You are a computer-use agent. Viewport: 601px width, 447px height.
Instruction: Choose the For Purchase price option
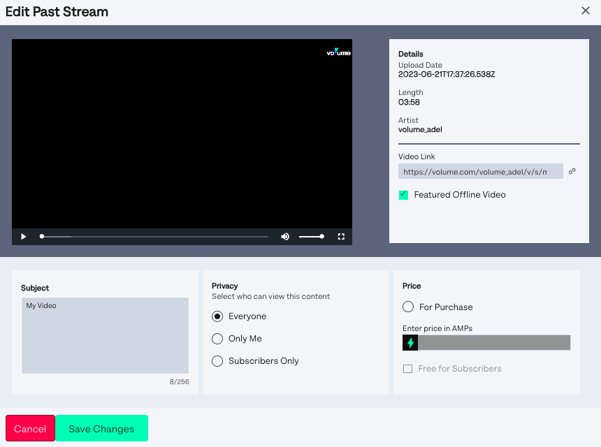408,307
